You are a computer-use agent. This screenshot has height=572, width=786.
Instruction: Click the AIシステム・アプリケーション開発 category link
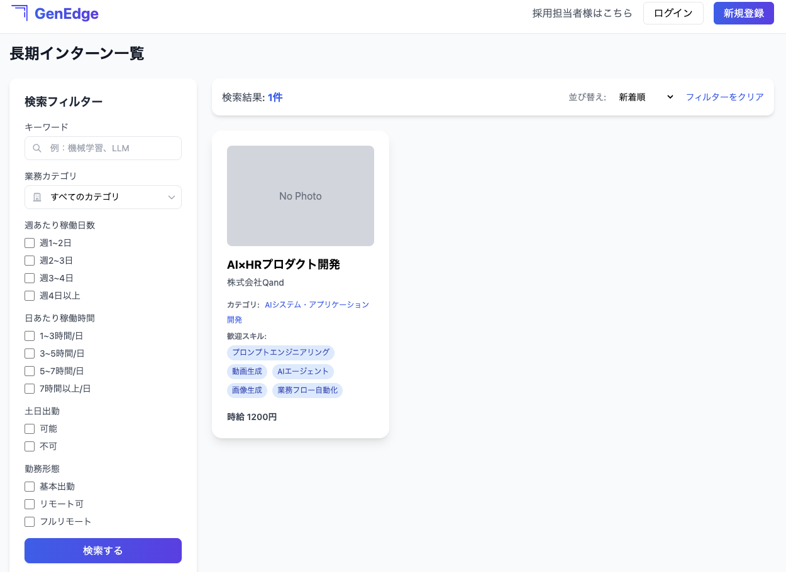click(316, 305)
